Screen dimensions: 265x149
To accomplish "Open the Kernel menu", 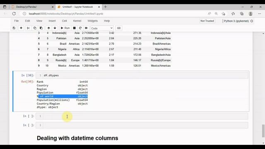I will coord(77,21).
